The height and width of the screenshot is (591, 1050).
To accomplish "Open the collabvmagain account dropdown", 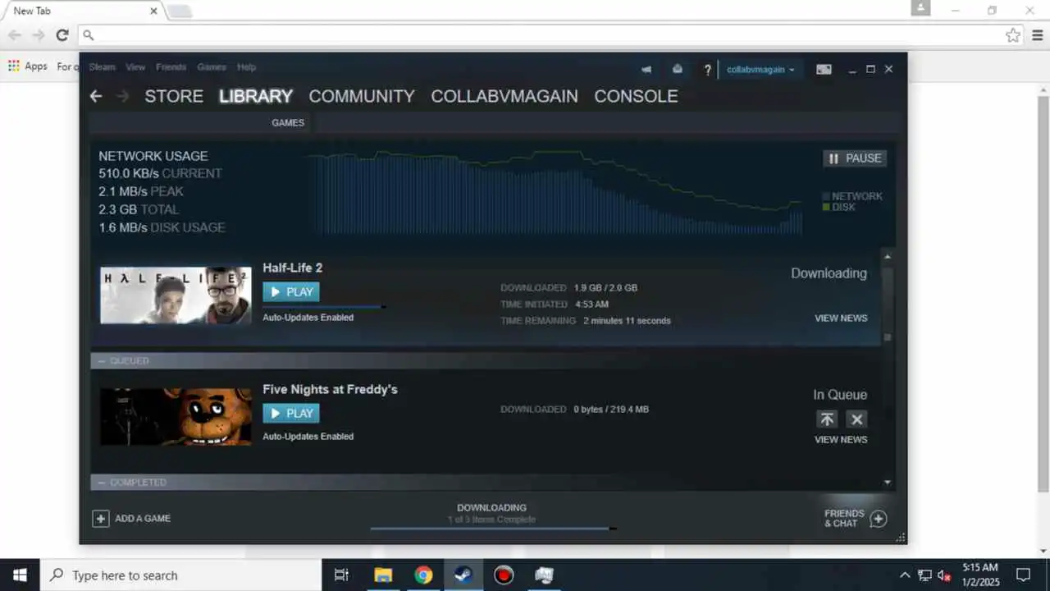I will pyautogui.click(x=760, y=70).
